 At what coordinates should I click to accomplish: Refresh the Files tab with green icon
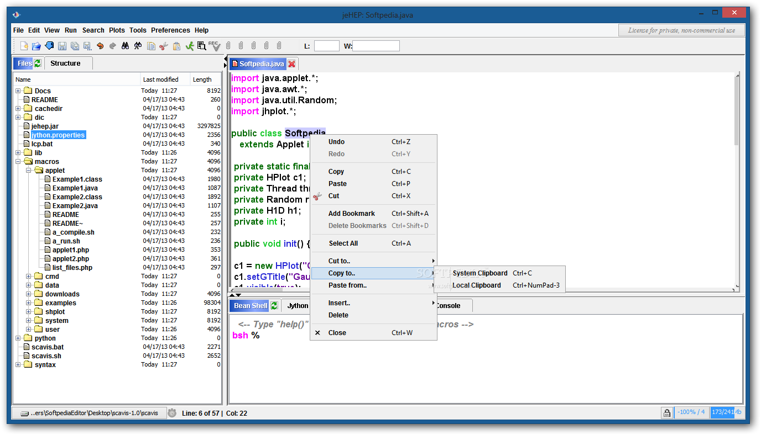click(38, 63)
